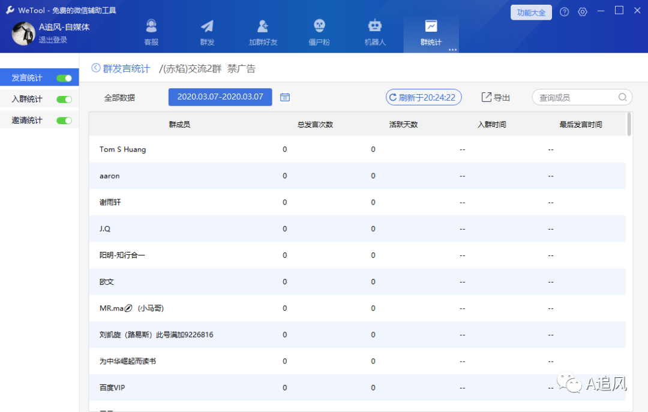Click 退出登录 to log out
Viewport: 648px width, 412px height.
point(53,40)
